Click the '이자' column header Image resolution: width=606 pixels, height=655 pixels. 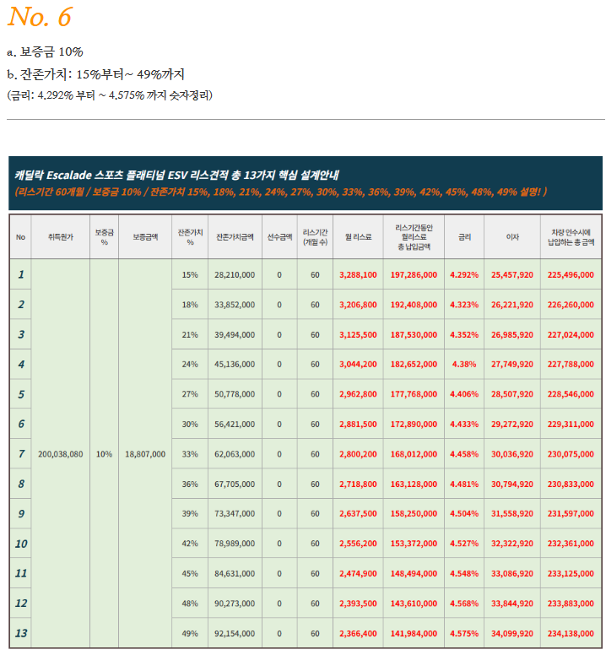512,237
